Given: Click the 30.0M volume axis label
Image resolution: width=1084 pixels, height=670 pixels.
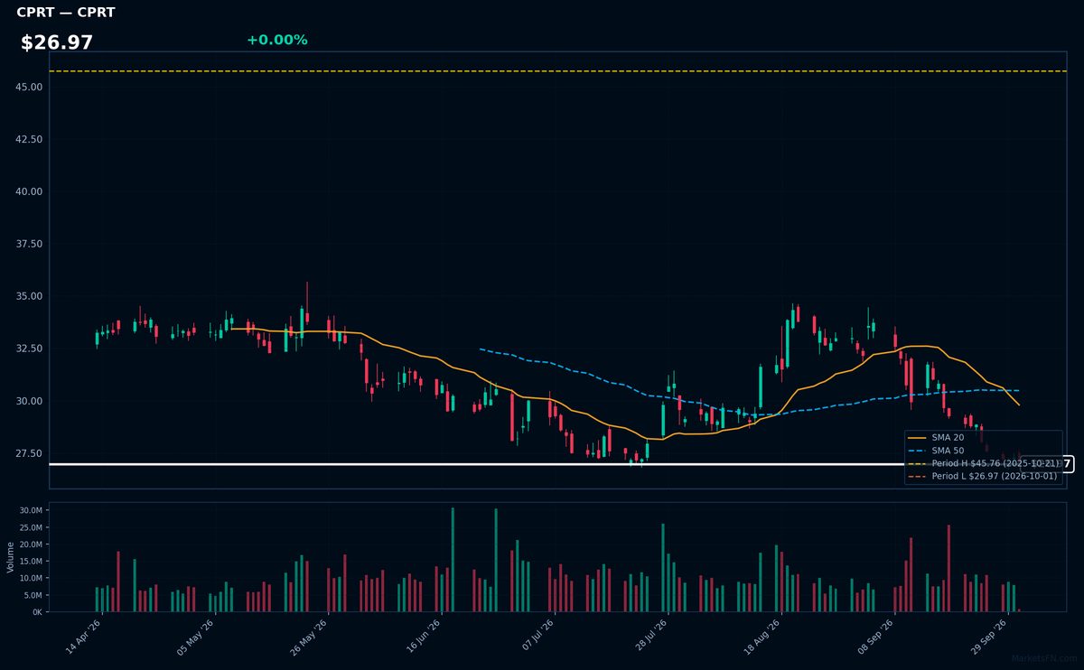Looking at the screenshot, I should point(30,510).
